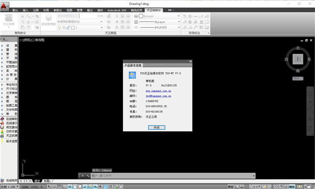Image resolution: width=315 pixels, height=189 pixels.
Task: Click the tangent.com.cn email address link
Action: click(159, 96)
